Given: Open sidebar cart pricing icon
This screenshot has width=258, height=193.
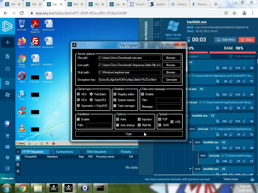Looking at the screenshot, I should click(x=7, y=136).
